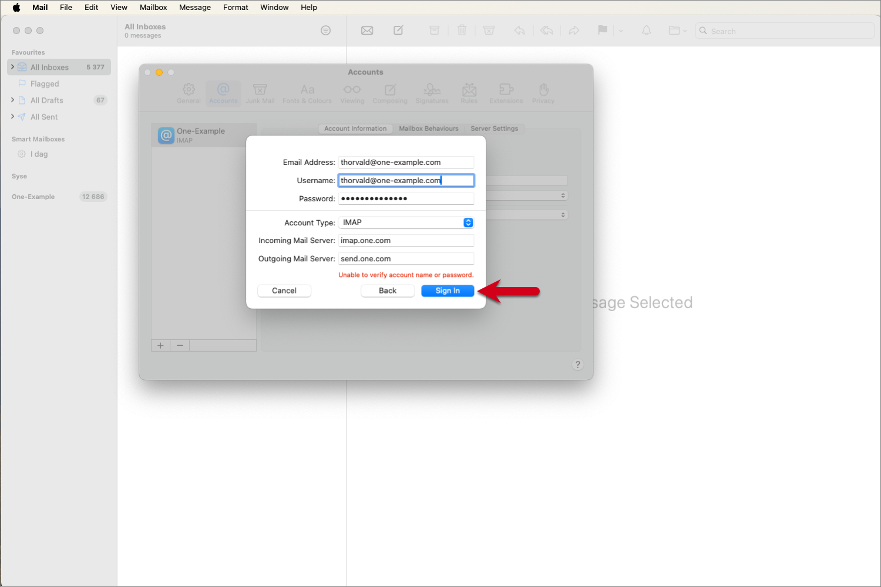The height and width of the screenshot is (587, 881).
Task: Click the trash delete icon in toolbar
Action: tap(462, 31)
